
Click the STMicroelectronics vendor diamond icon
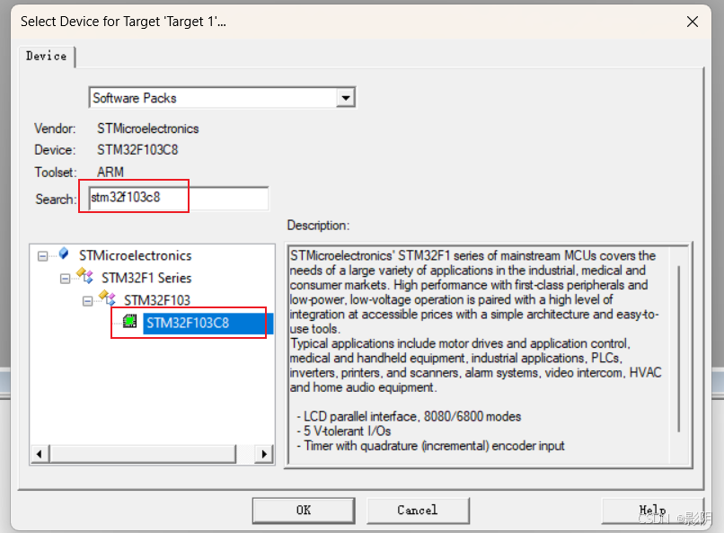pyautogui.click(x=64, y=253)
